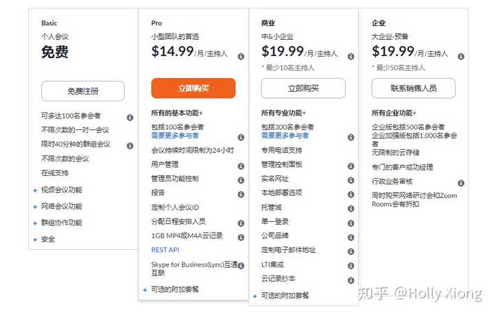
Task: Click 同时购买网络研讨会和Zoom Rooms会有折扣 text
Action: (414, 200)
